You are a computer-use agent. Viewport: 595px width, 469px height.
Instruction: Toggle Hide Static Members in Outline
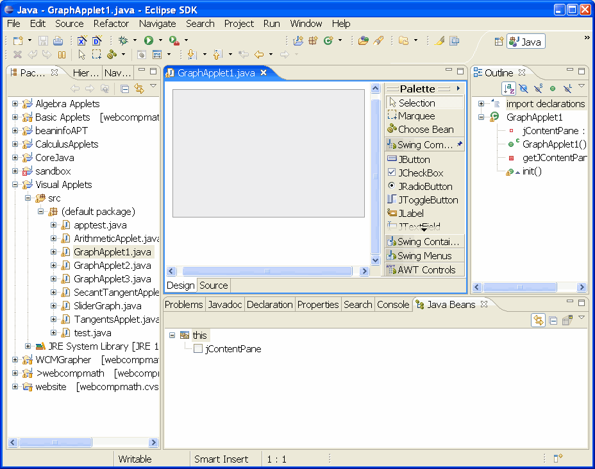pyautogui.click(x=539, y=89)
